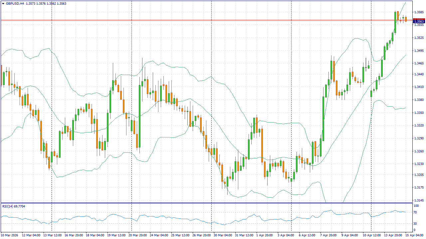Click the 1.3145 price scale label
Image resolution: width=426 pixels, height=239 pixels.
[x=419, y=200]
